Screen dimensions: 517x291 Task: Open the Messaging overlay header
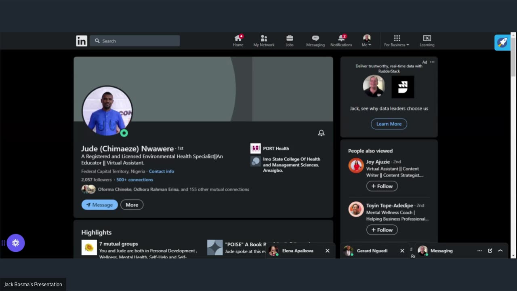(441, 251)
